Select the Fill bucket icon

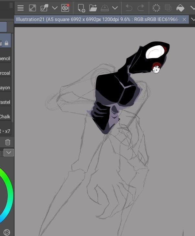[x=180, y=8]
